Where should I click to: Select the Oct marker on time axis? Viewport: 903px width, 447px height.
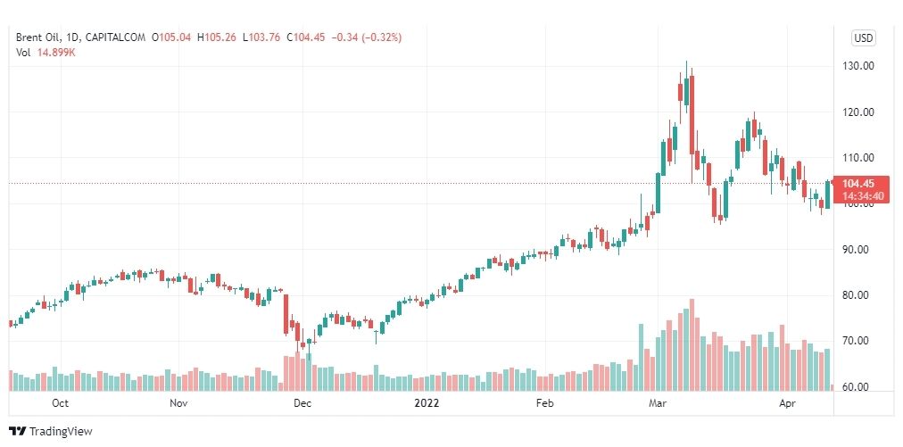point(60,403)
